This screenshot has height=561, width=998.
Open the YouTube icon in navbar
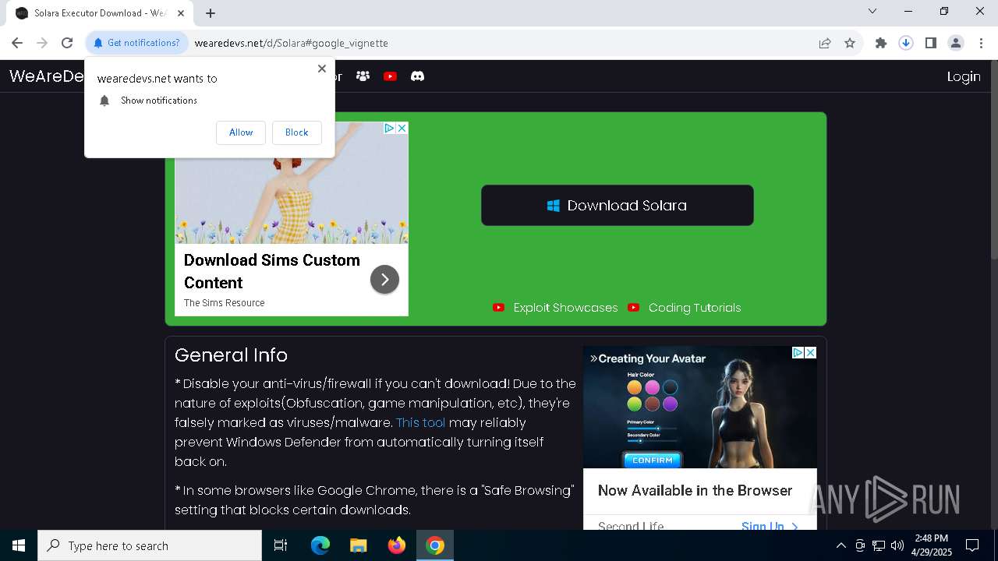click(390, 76)
